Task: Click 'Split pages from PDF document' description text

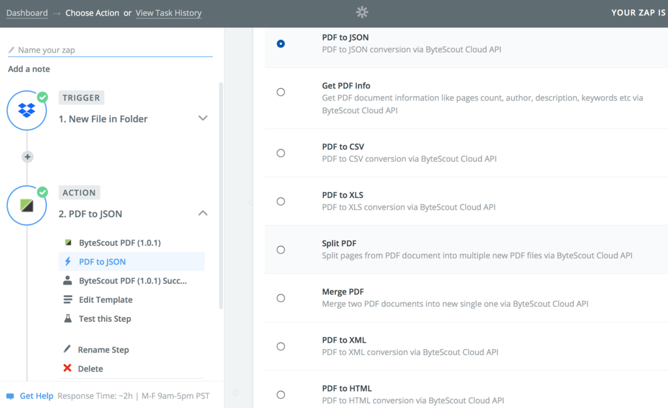Action: point(477,255)
